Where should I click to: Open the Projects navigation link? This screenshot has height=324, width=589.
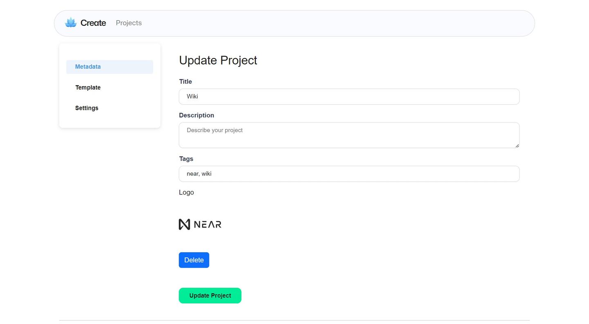[129, 23]
